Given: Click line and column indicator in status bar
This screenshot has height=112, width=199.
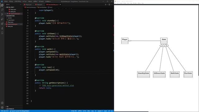Looking at the screenshot, I should [74, 111].
